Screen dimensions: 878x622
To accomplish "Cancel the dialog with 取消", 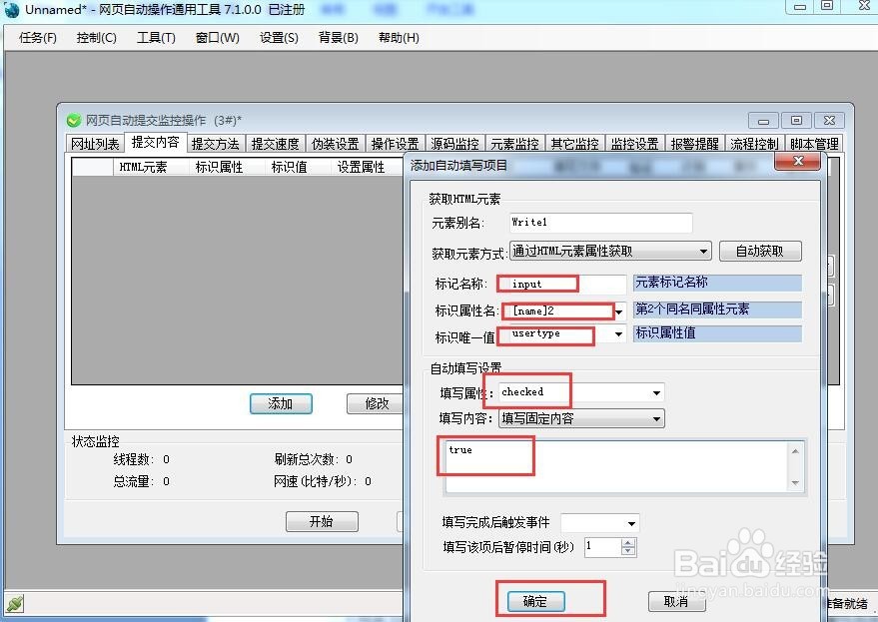I will point(676,601).
